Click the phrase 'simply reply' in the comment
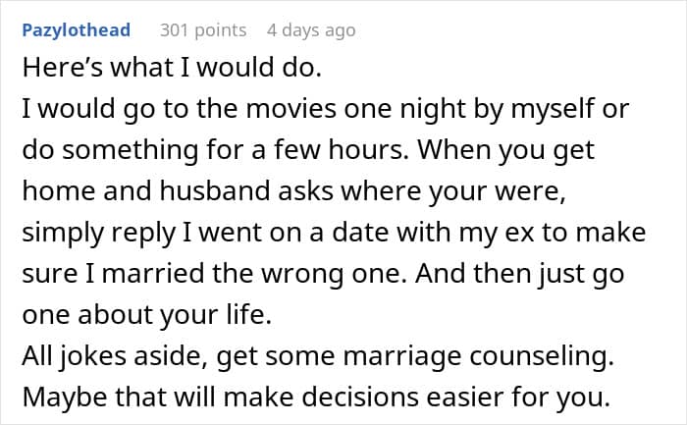The image size is (687, 425). coord(98,233)
